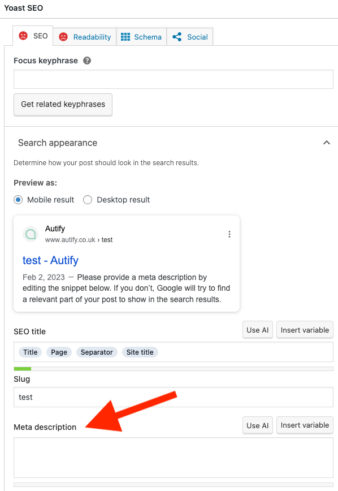This screenshot has width=338, height=491.
Task: Click the Autify favicon in the preview
Action: click(x=31, y=234)
